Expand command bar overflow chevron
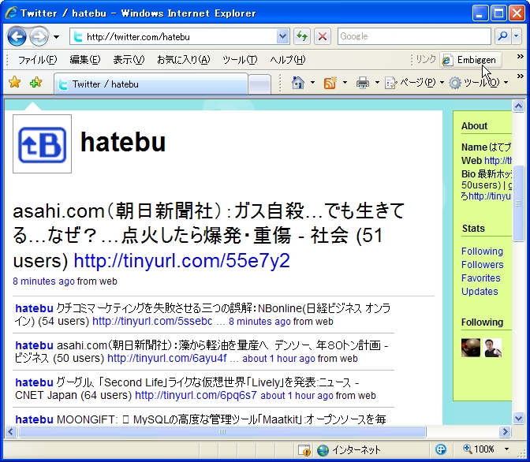Screen dimensions: 530x462 click(x=521, y=76)
